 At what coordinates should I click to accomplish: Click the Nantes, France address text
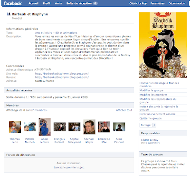[45, 81]
